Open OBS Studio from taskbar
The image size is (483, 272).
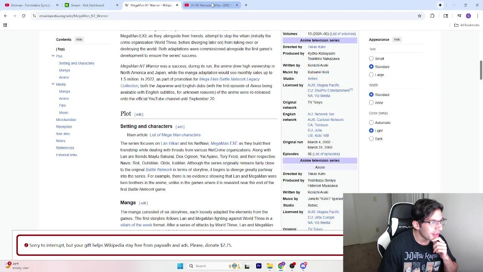click(x=292, y=266)
